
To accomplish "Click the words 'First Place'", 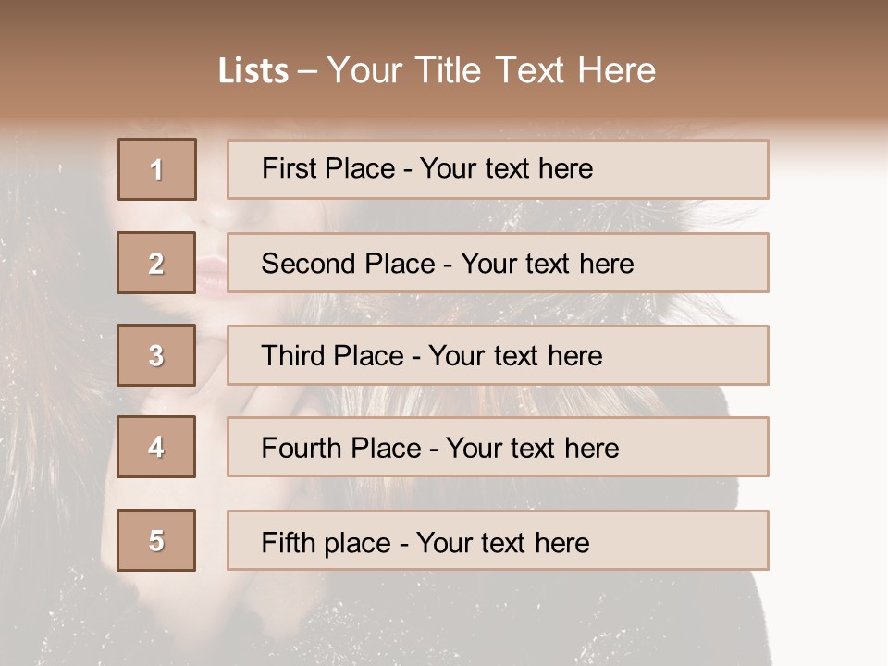I will point(328,168).
